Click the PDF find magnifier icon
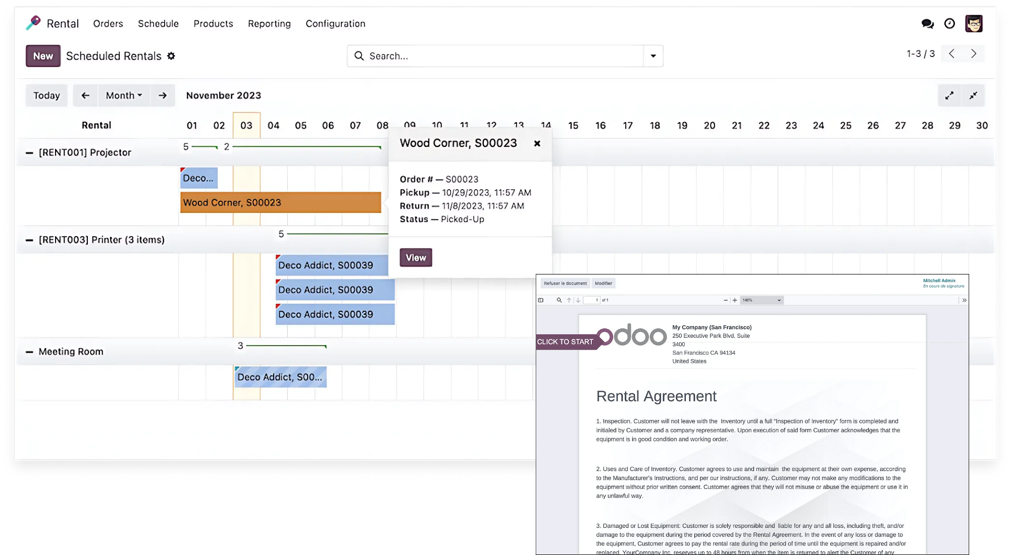 559,300
